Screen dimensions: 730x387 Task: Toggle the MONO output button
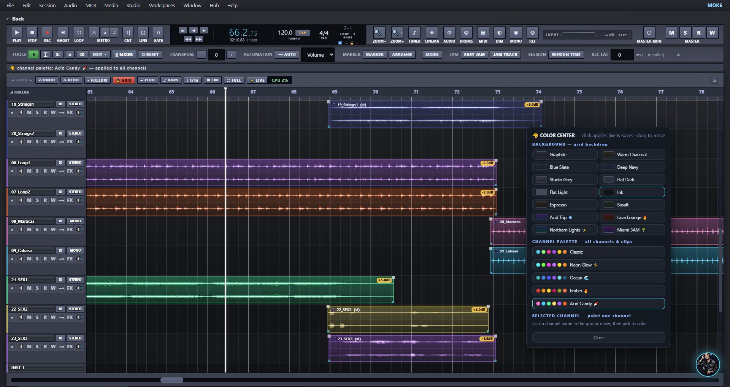pyautogui.click(x=516, y=33)
